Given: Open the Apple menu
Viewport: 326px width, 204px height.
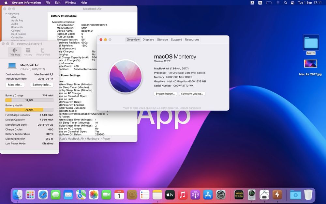Looking at the screenshot, I should click(x=6, y=3).
